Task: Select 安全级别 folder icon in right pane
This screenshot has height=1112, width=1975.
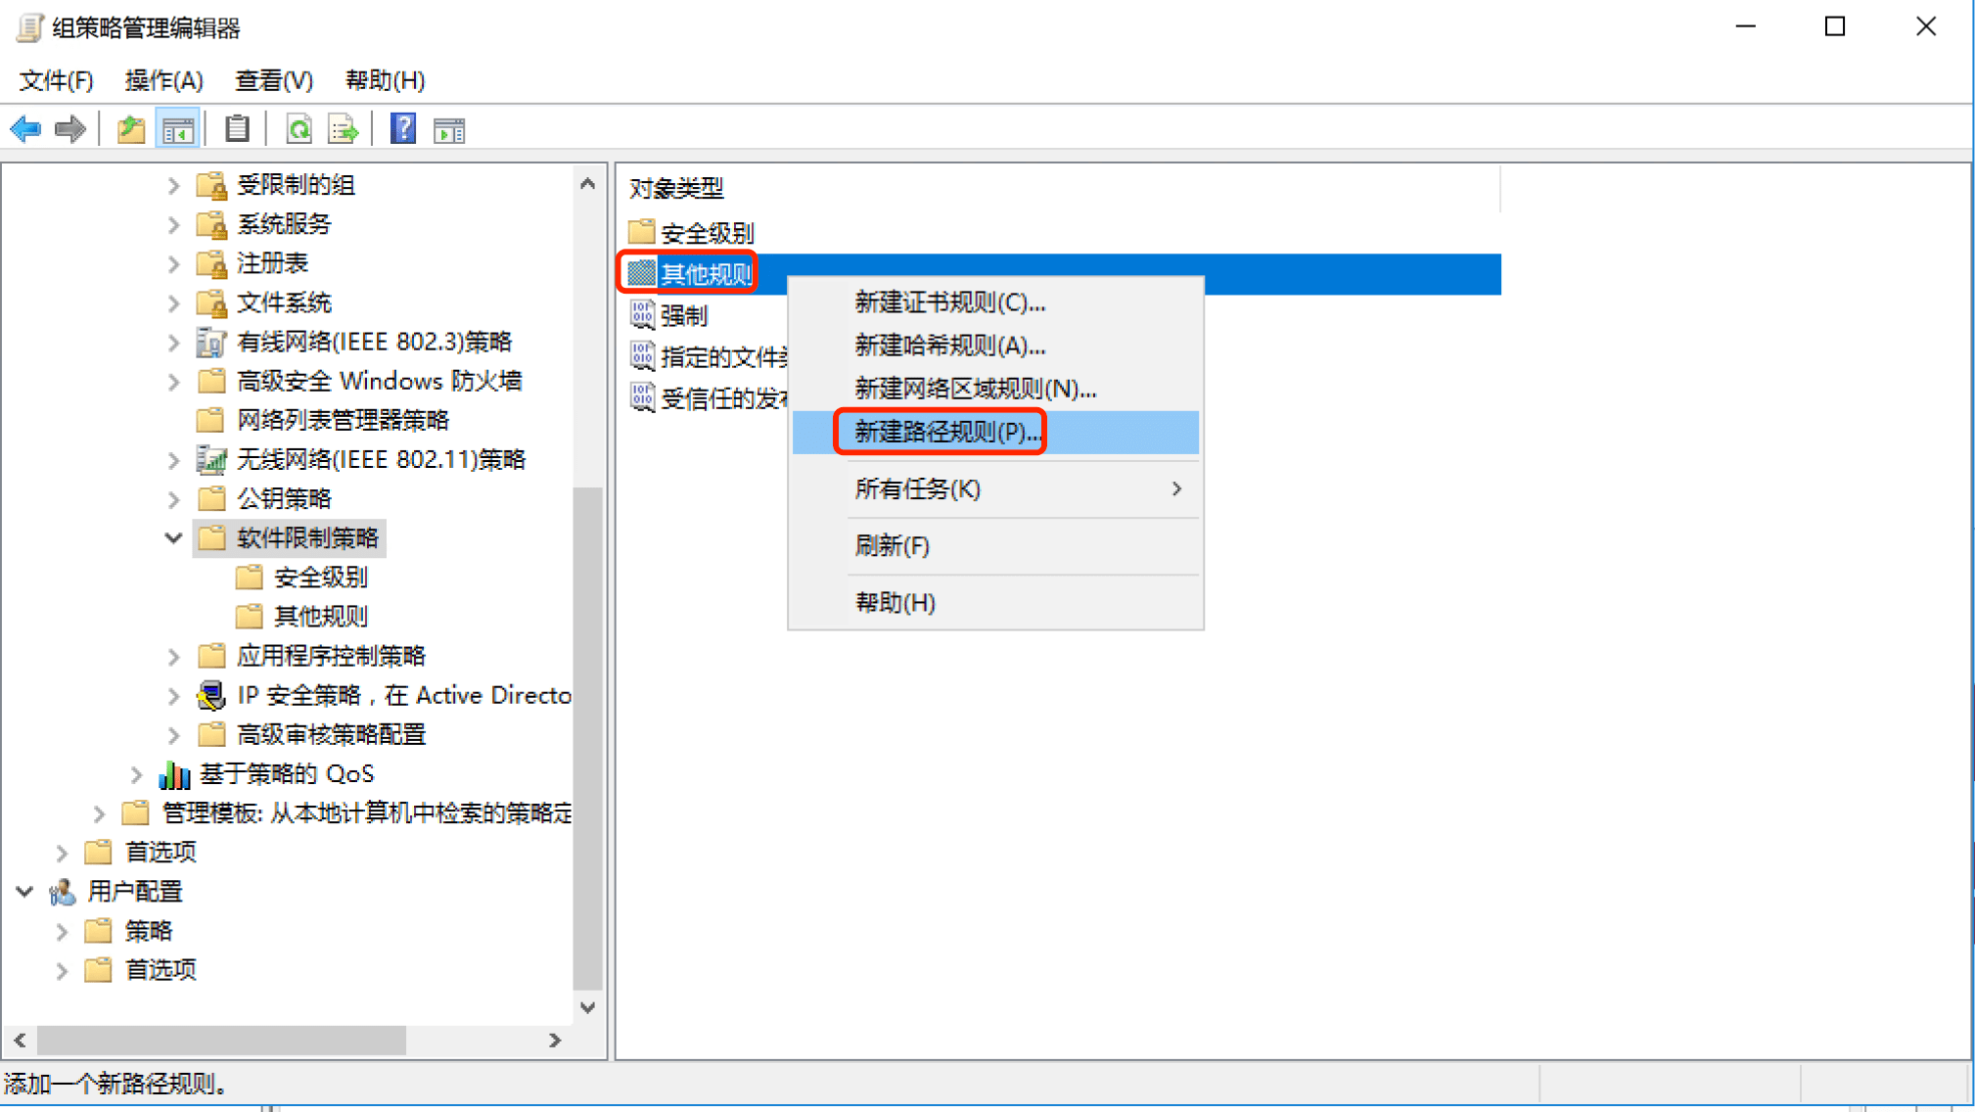Action: 641,232
